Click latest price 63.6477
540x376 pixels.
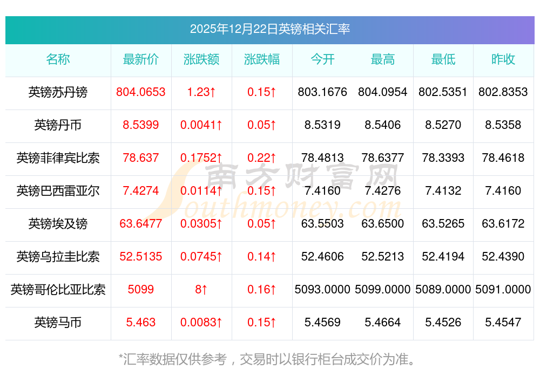click(140, 224)
